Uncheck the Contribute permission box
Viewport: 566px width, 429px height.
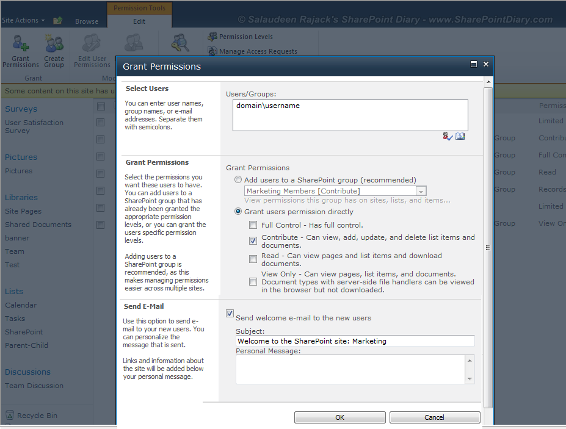pos(253,240)
